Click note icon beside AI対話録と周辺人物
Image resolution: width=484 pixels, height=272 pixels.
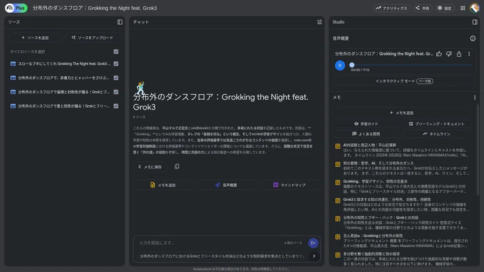pyautogui.click(x=338, y=146)
